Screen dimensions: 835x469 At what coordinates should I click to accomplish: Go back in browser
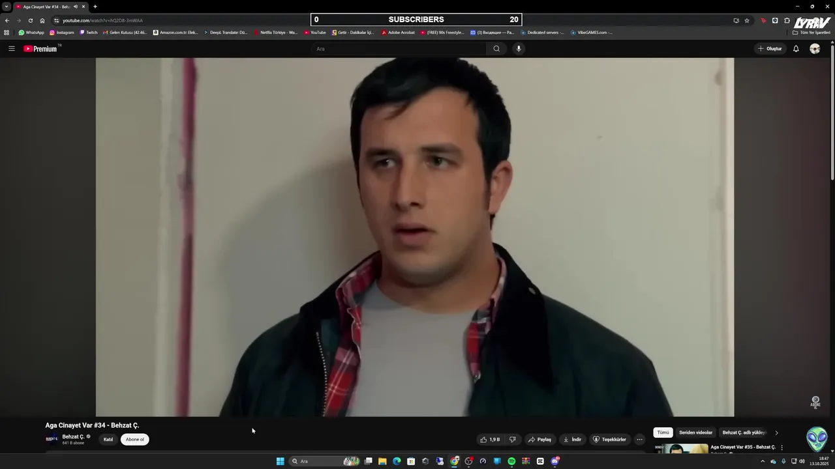tap(7, 20)
